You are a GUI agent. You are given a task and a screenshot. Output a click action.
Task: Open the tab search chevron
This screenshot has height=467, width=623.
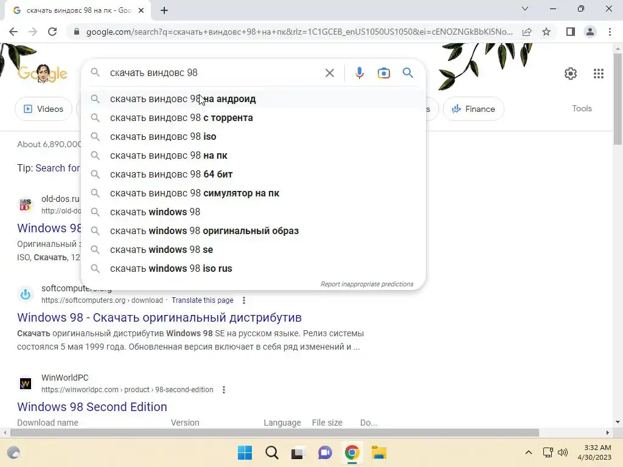tap(525, 9)
